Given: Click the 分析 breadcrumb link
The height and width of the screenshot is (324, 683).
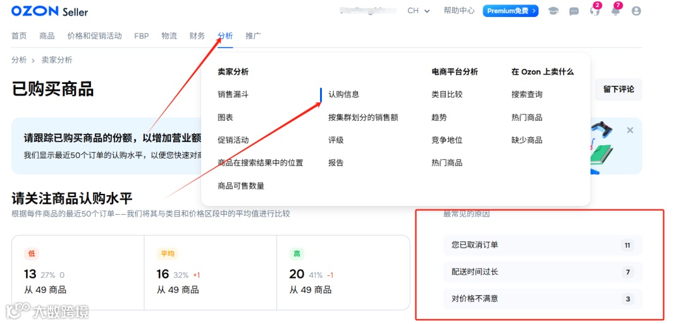Looking at the screenshot, I should click(19, 61).
